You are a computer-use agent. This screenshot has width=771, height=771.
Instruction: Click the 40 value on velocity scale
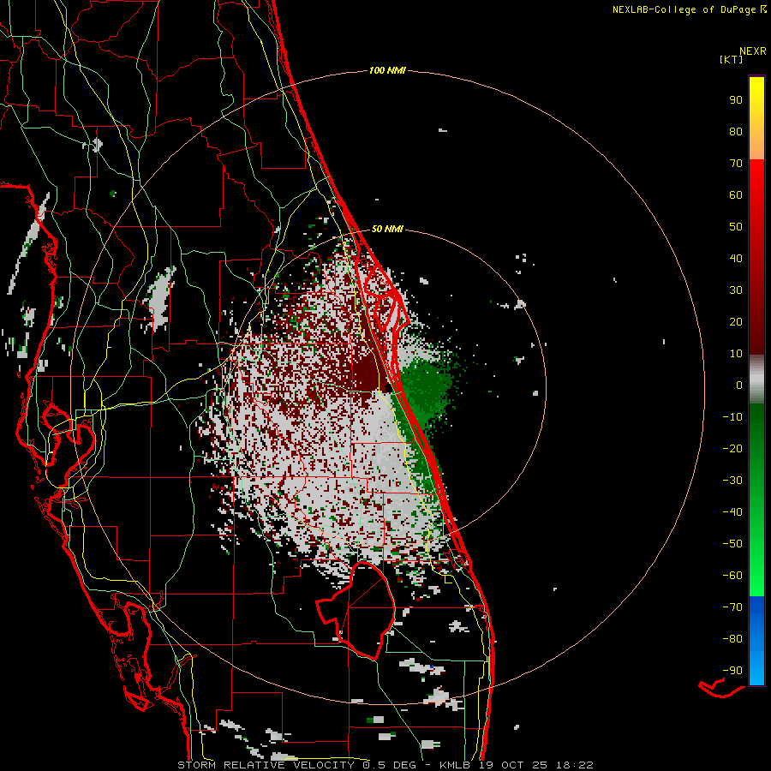[736, 259]
